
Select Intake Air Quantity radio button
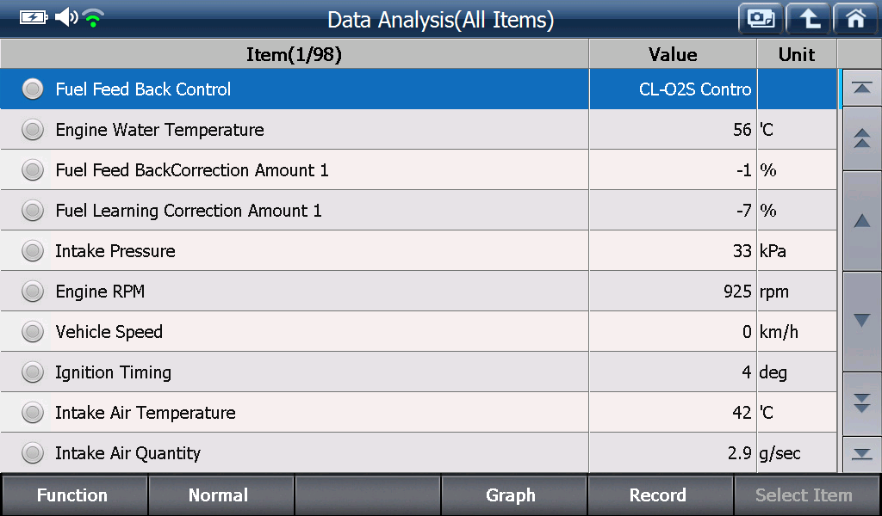point(33,452)
